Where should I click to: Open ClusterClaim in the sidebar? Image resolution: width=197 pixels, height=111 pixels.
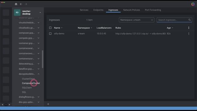coord(28,79)
